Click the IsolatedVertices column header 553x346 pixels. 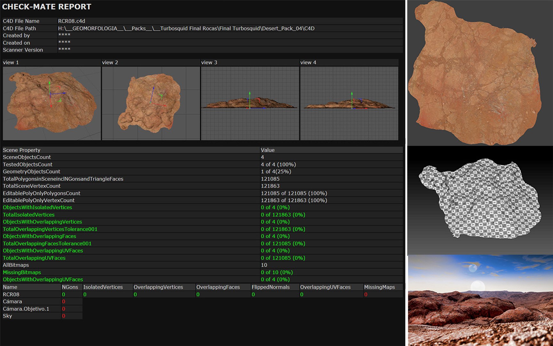103,287
